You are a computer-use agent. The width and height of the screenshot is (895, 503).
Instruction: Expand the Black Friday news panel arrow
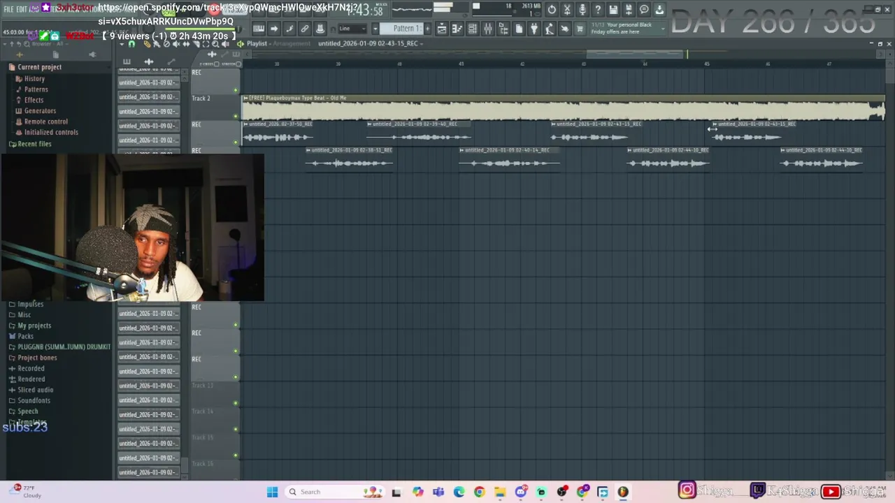point(664,29)
